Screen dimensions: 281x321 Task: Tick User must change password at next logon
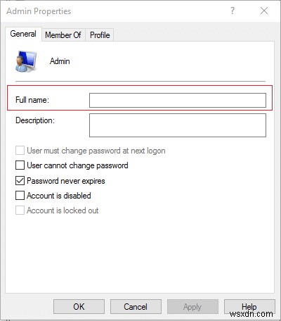(x=20, y=151)
